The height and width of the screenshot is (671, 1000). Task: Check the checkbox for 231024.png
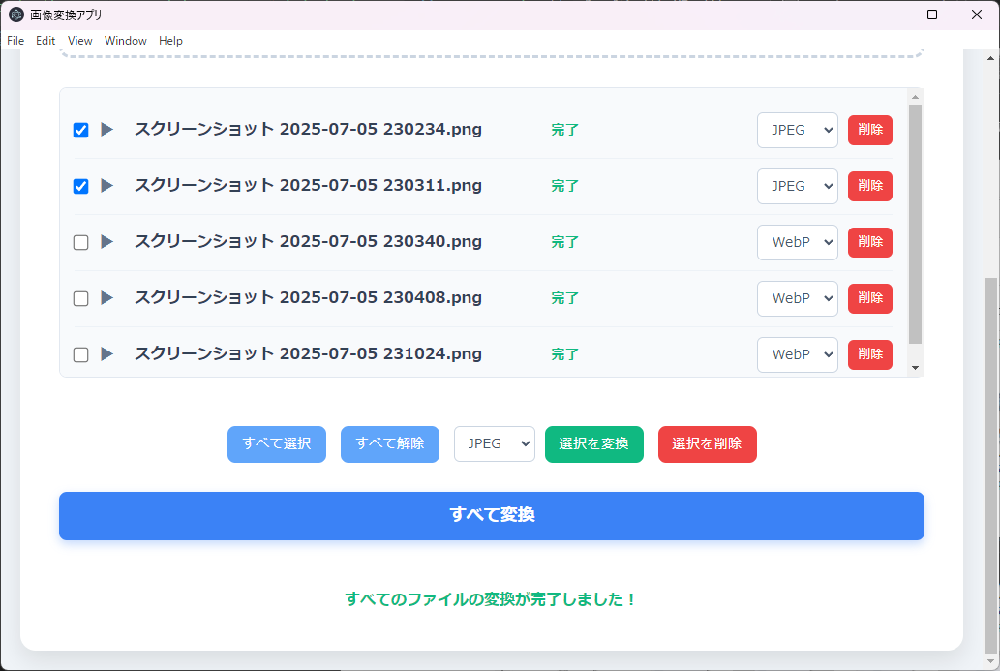(81, 354)
